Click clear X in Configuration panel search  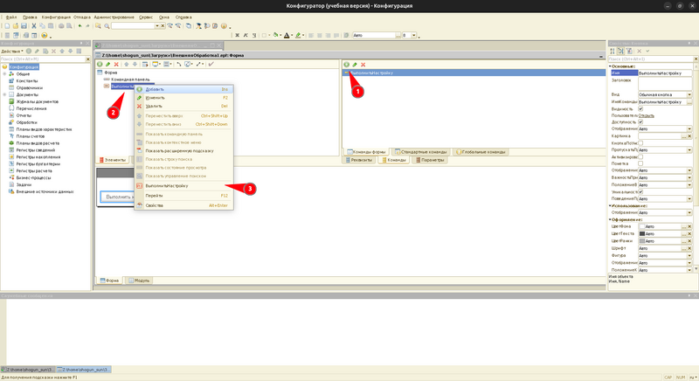tap(88, 59)
